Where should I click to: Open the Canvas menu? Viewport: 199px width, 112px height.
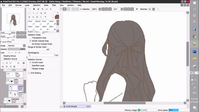18,5
